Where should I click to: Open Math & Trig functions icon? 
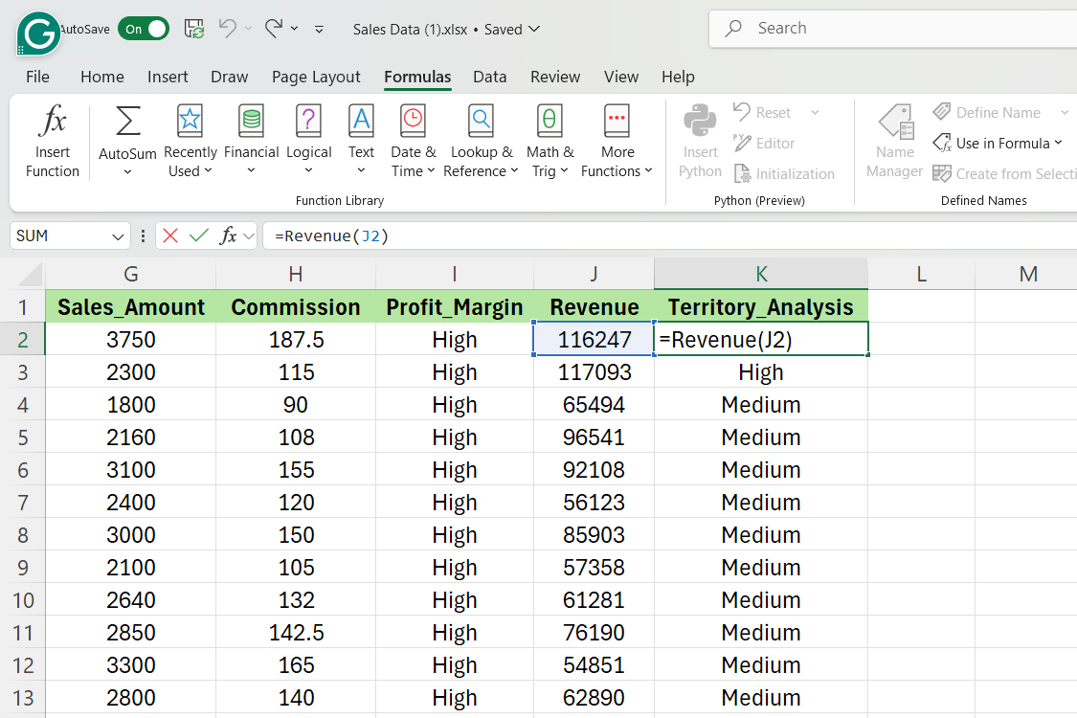(x=550, y=121)
